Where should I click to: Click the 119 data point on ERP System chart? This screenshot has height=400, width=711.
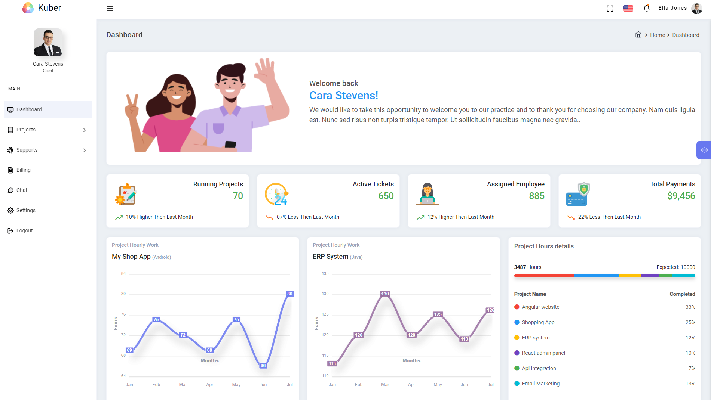[x=464, y=339]
